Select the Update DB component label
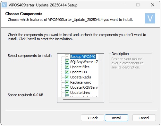Image resolution: width=161 pixels, height=126 pixels. tap(79, 72)
